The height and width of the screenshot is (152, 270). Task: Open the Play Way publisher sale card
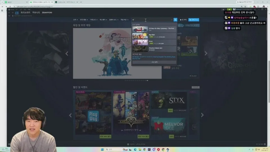[93, 115]
